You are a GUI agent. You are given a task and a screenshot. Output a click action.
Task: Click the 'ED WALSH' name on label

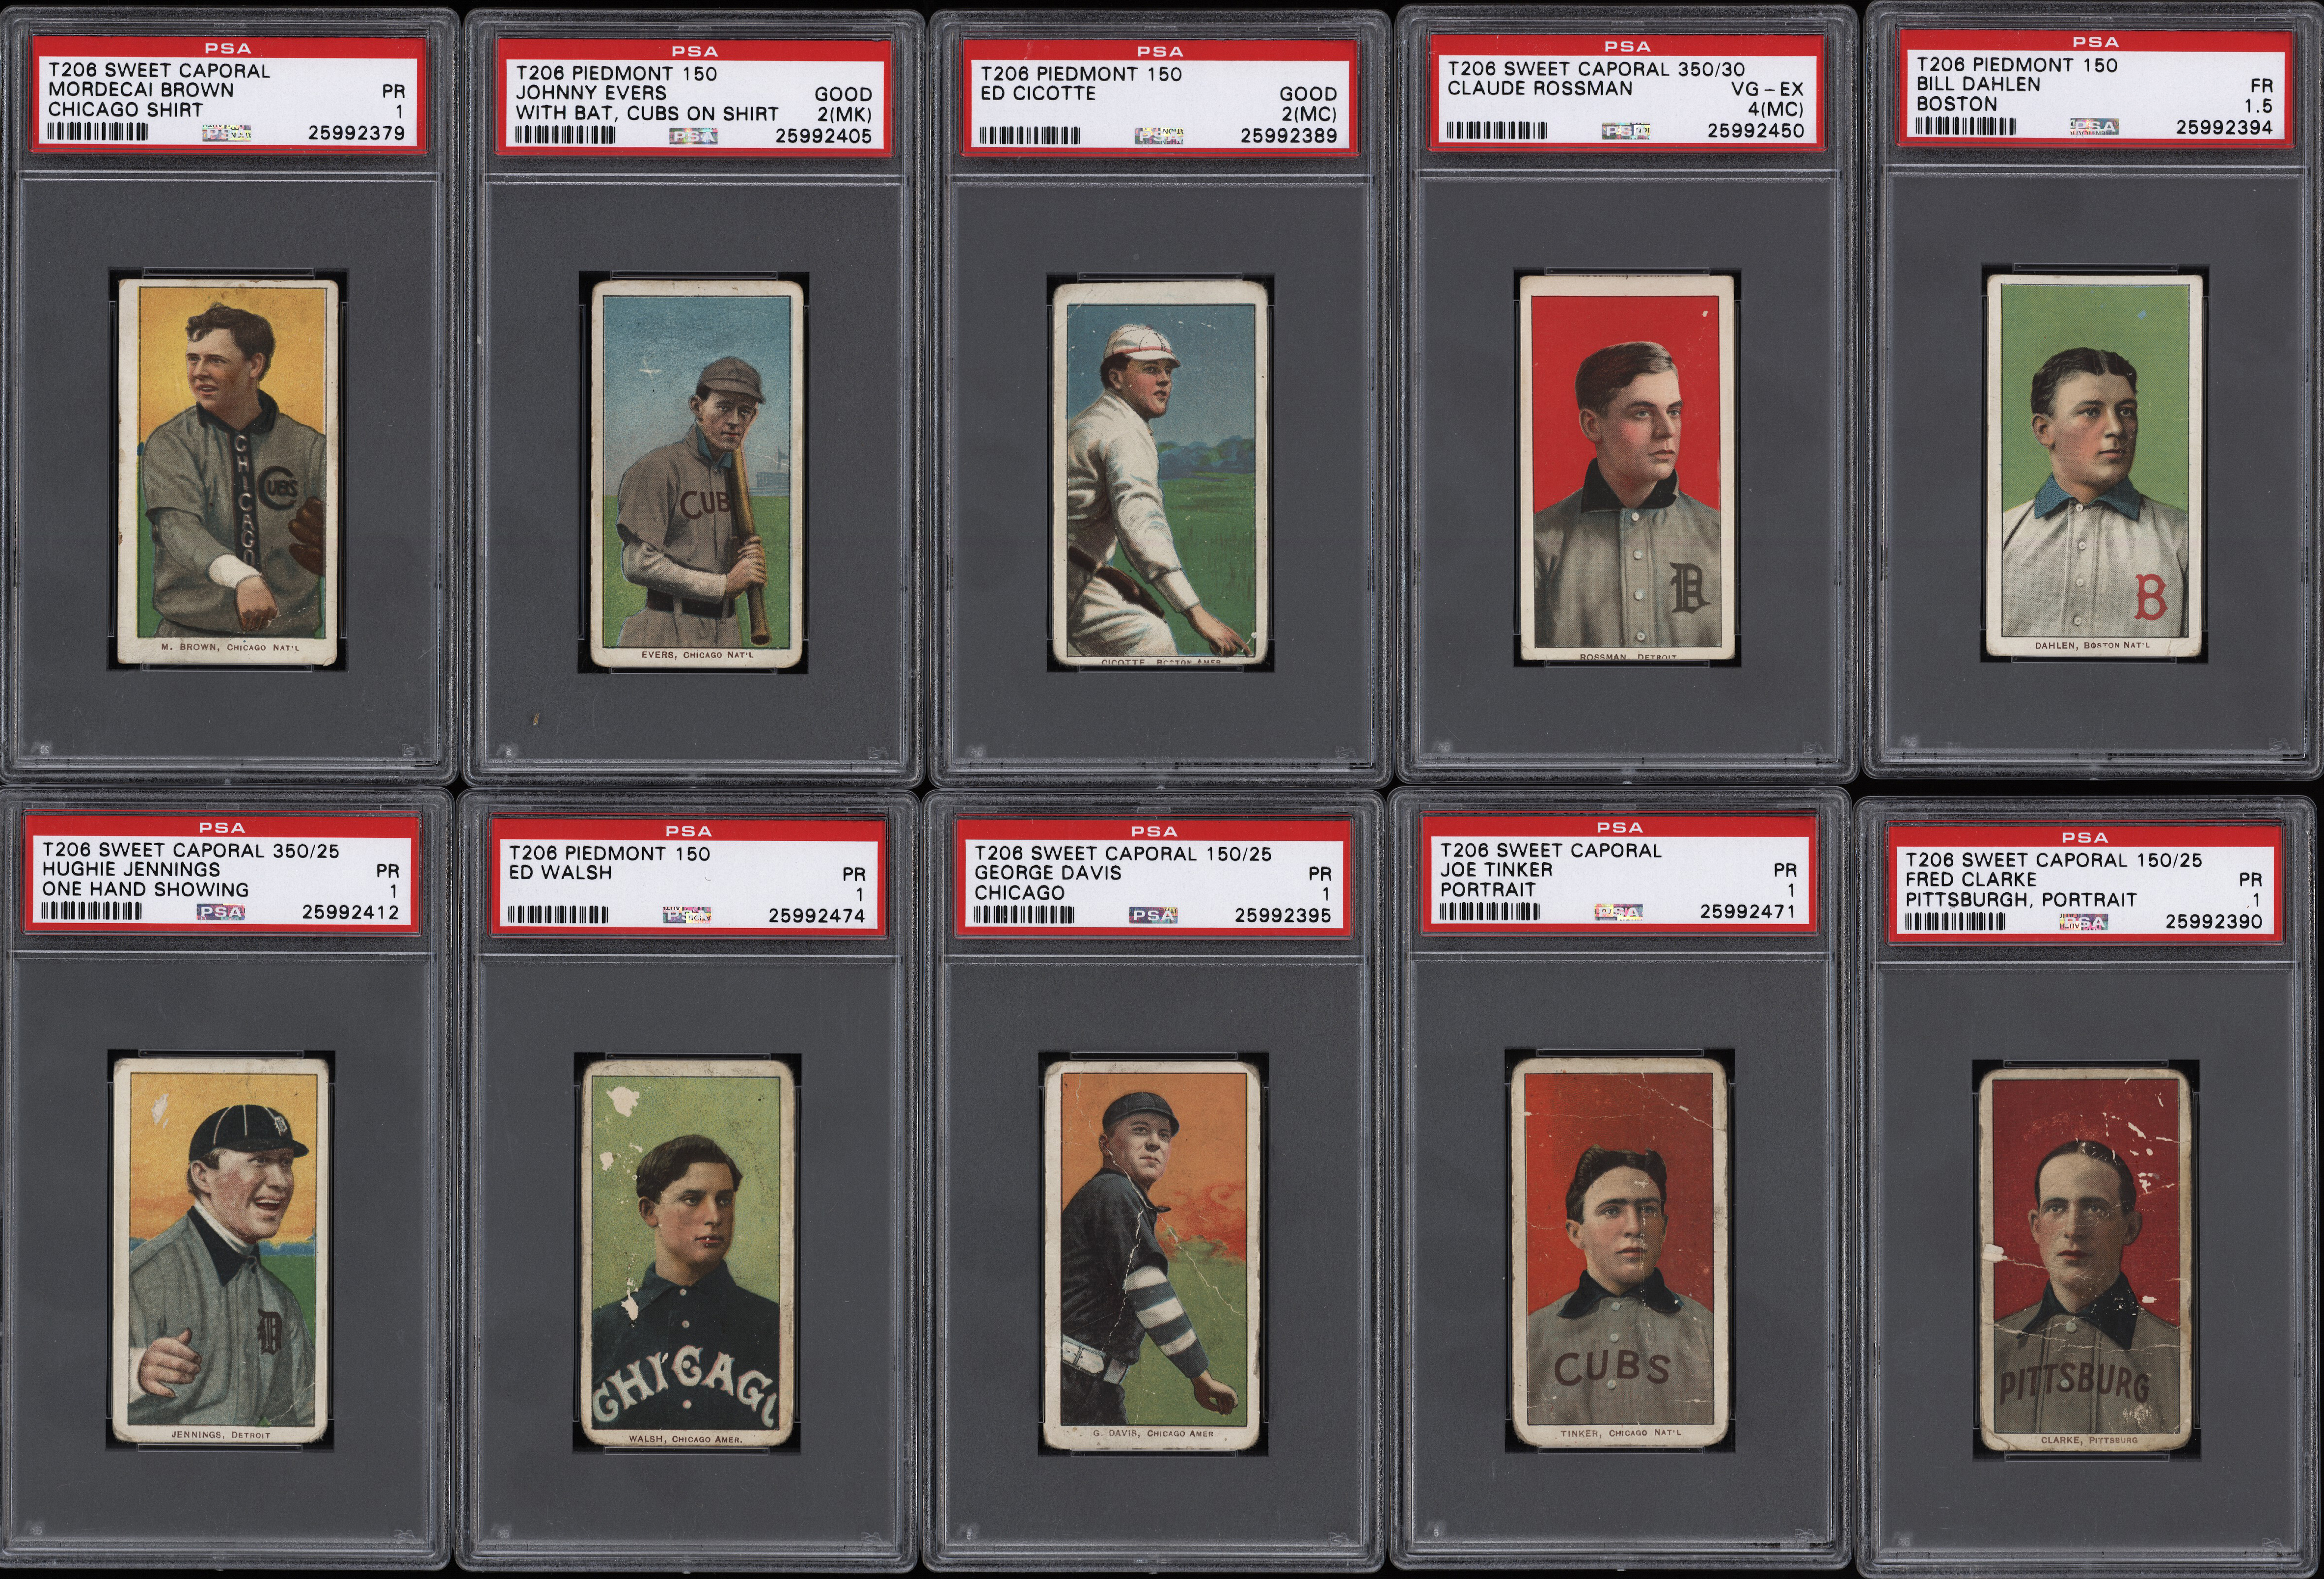(x=560, y=873)
